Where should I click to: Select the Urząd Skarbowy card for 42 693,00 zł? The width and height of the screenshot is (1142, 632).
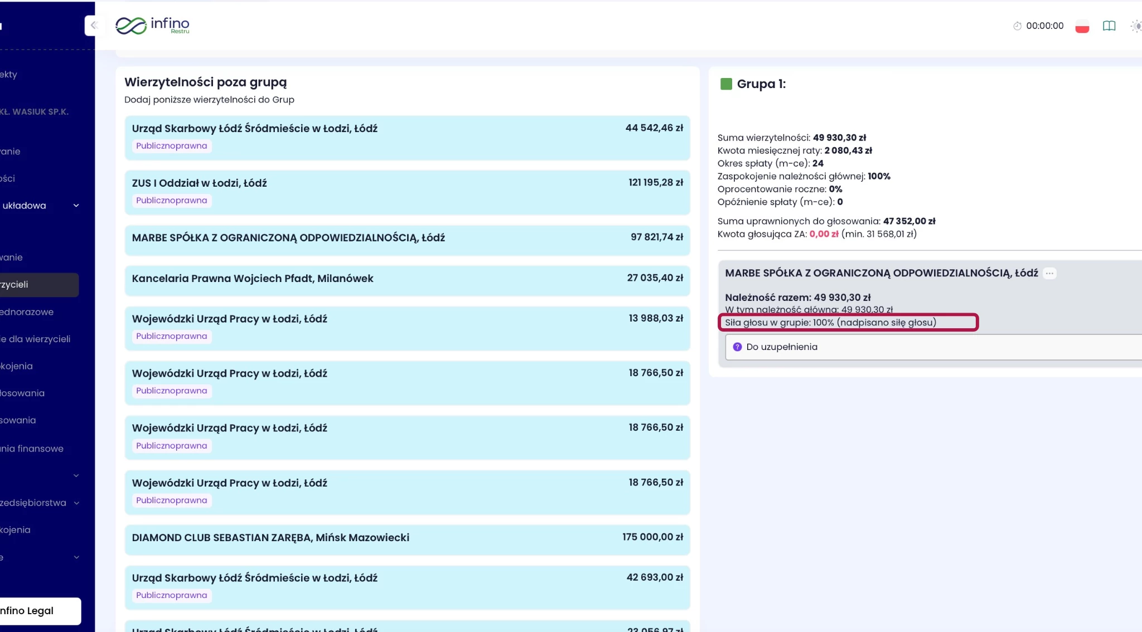click(407, 587)
